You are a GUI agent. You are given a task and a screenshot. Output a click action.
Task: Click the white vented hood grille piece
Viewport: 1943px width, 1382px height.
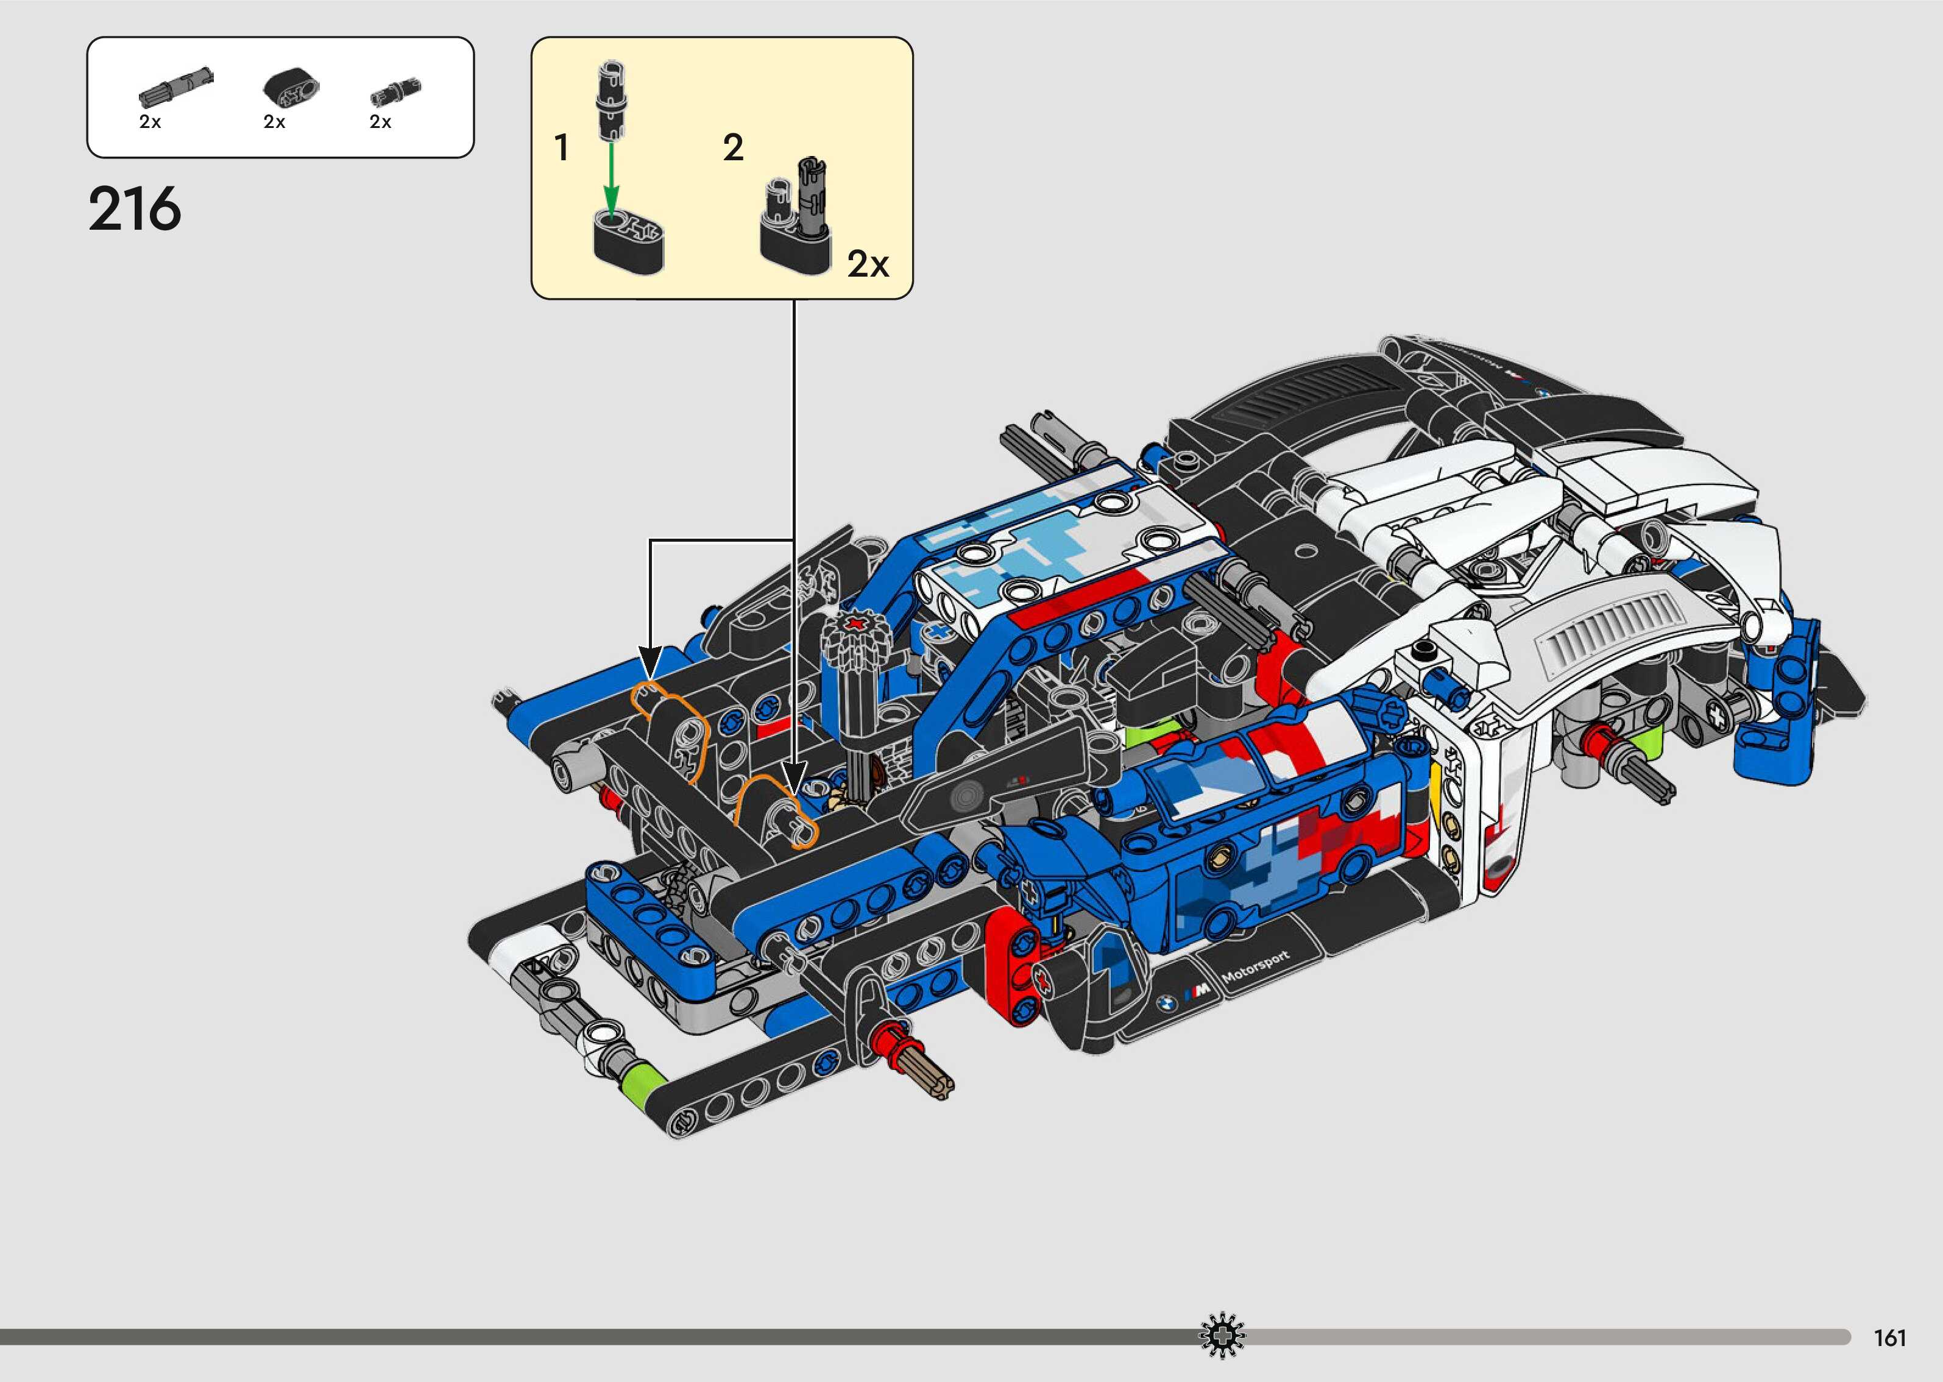[x=1610, y=629]
